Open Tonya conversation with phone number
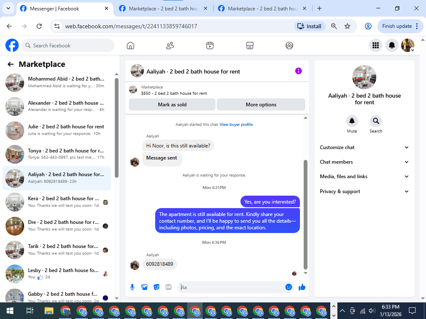This screenshot has width=426, height=319. (x=57, y=154)
